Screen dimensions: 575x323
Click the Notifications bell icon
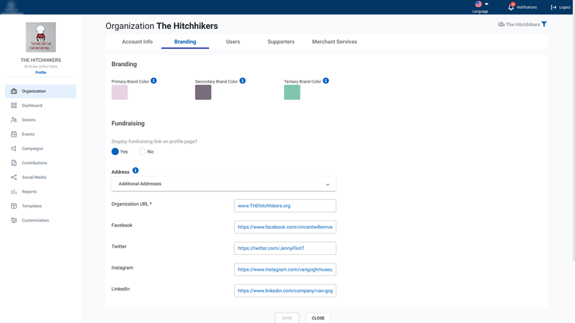[x=511, y=7]
